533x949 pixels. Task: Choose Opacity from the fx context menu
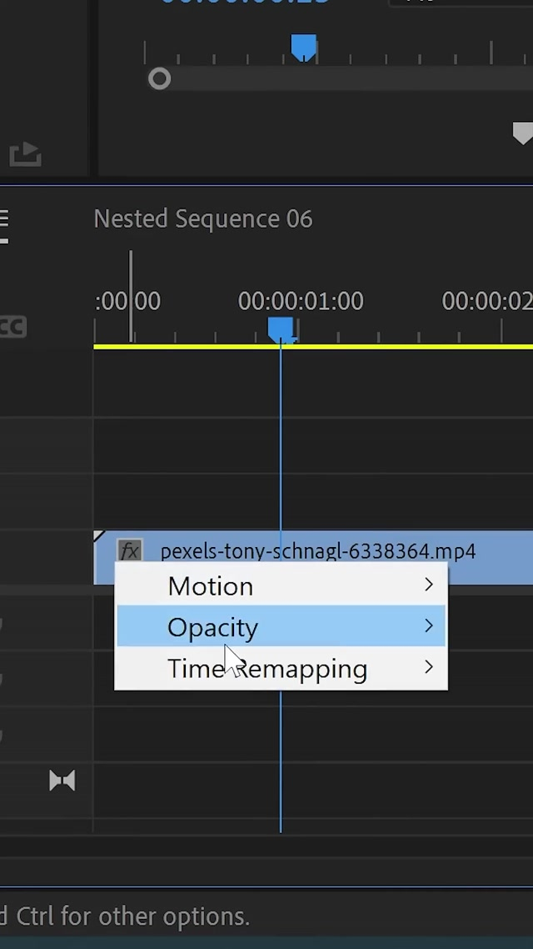pos(212,627)
